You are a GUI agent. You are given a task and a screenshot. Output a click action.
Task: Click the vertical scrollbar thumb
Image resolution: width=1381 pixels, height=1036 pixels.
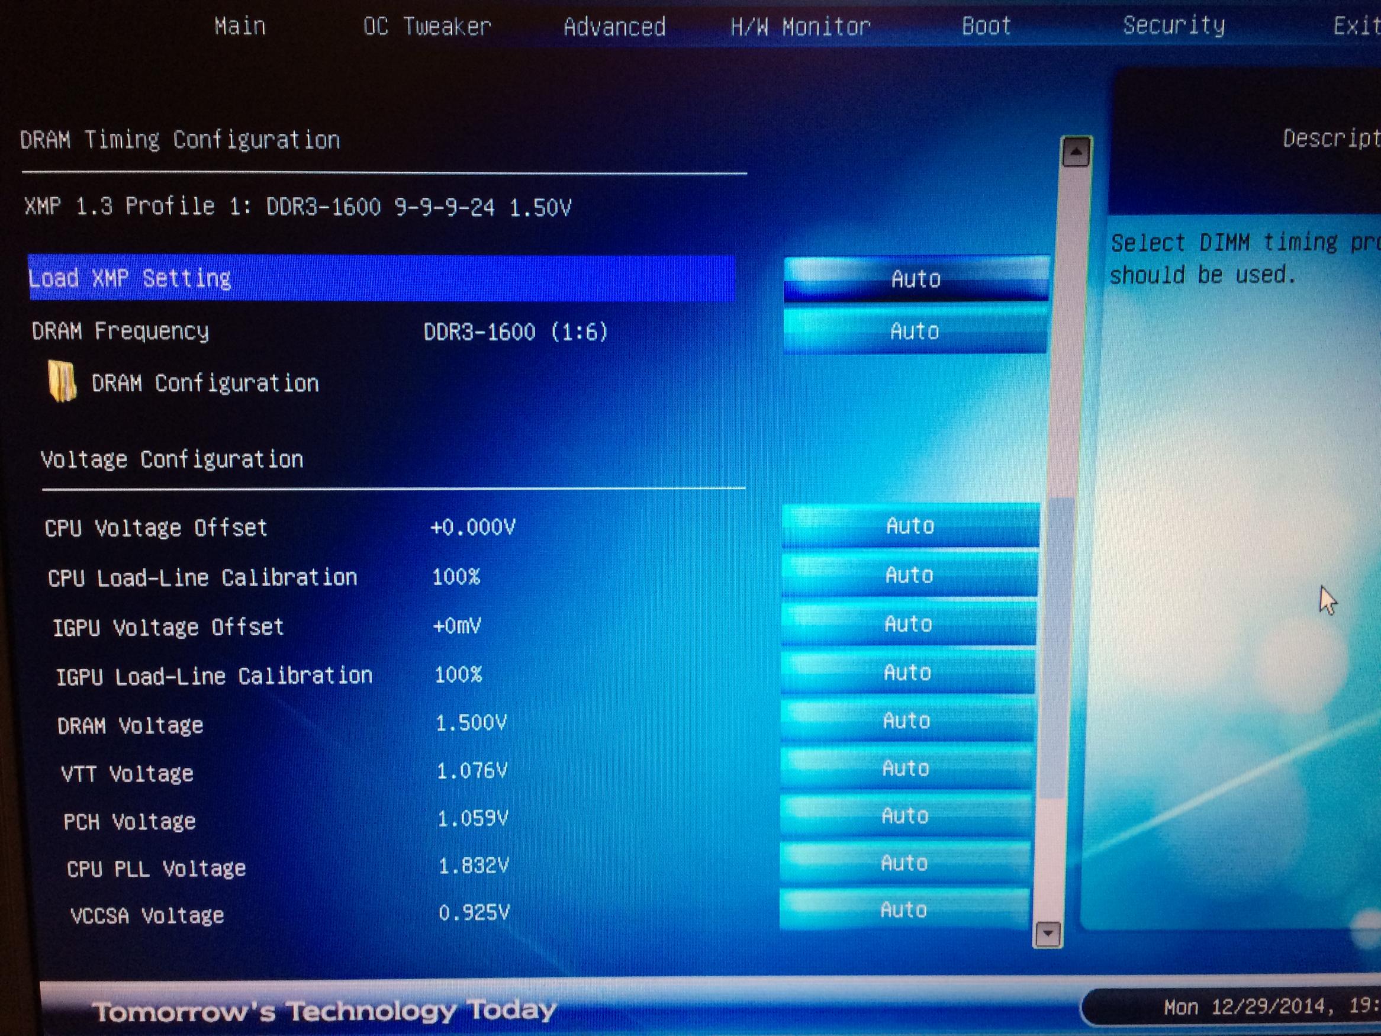click(1058, 646)
